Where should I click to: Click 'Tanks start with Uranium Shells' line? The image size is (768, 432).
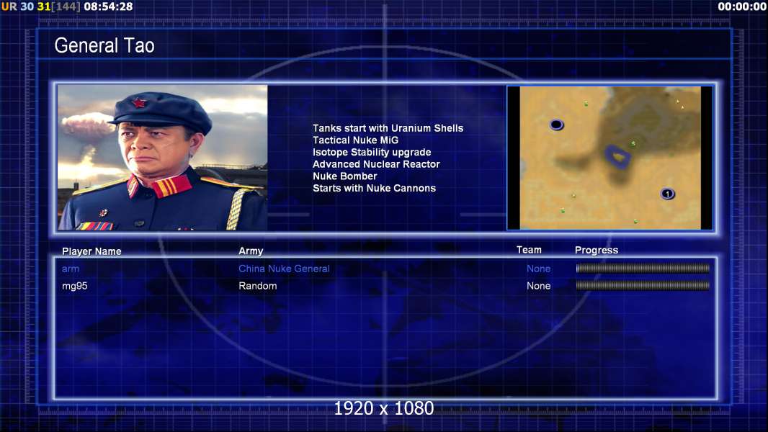[388, 128]
